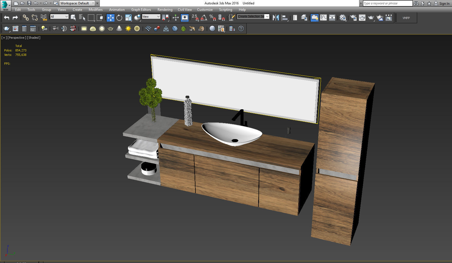Image resolution: width=452 pixels, height=263 pixels.
Task: Toggle the Percent Snap Toggle
Action: [213, 18]
